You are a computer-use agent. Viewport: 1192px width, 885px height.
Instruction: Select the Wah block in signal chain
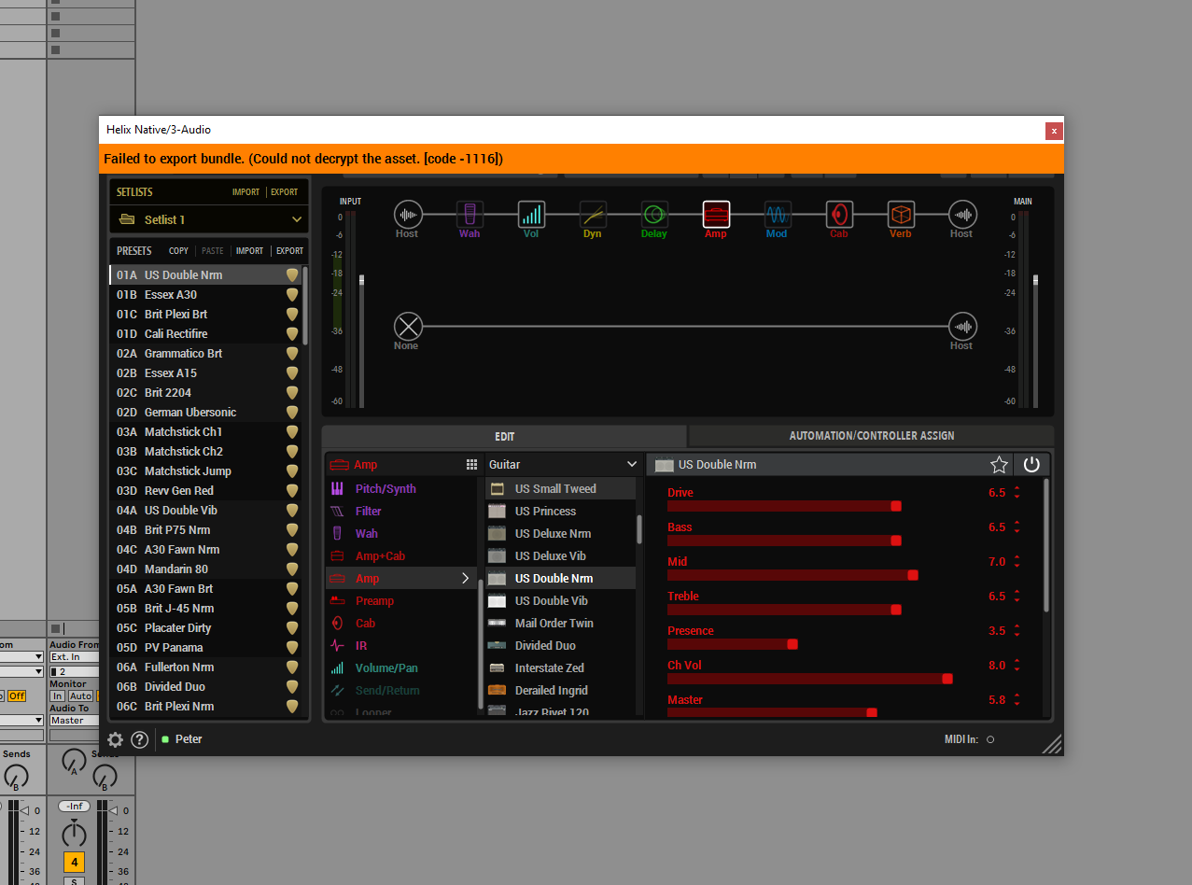[x=470, y=215]
